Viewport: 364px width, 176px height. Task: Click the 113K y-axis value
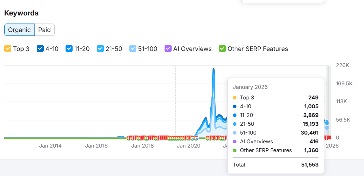tap(341, 102)
